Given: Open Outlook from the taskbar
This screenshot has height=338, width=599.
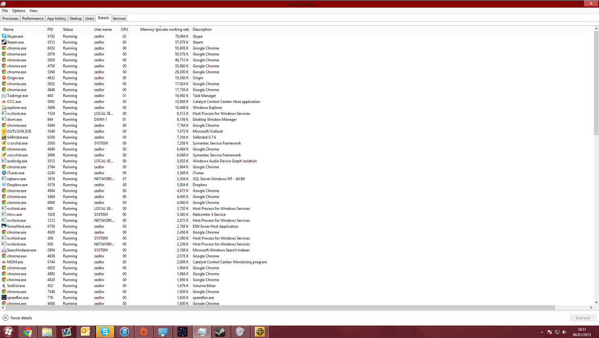Looking at the screenshot, I should tap(86, 332).
